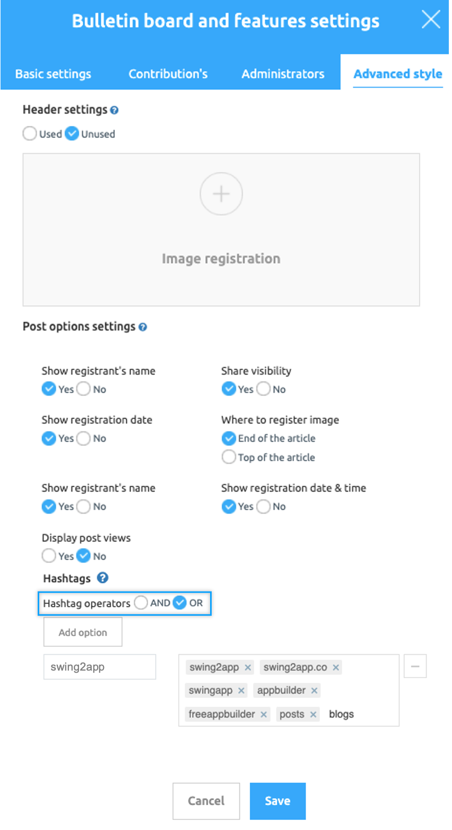
Task: Click the Add option button
Action: coord(83,632)
